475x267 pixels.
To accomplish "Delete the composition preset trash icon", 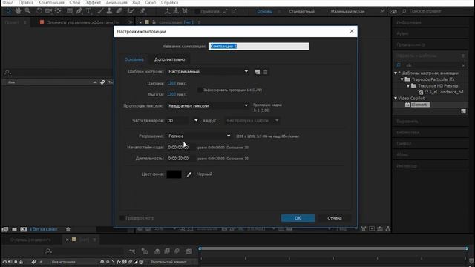I will pos(266,72).
